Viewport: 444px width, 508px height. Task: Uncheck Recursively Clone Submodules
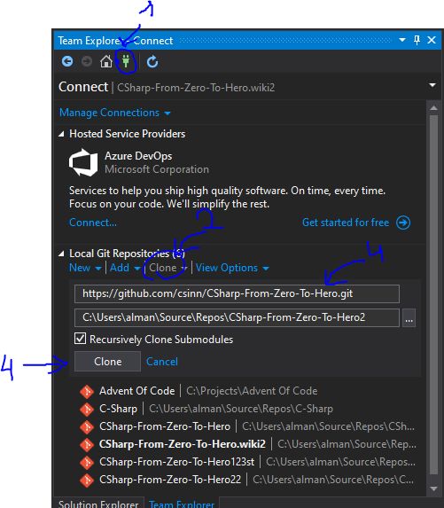[80, 339]
